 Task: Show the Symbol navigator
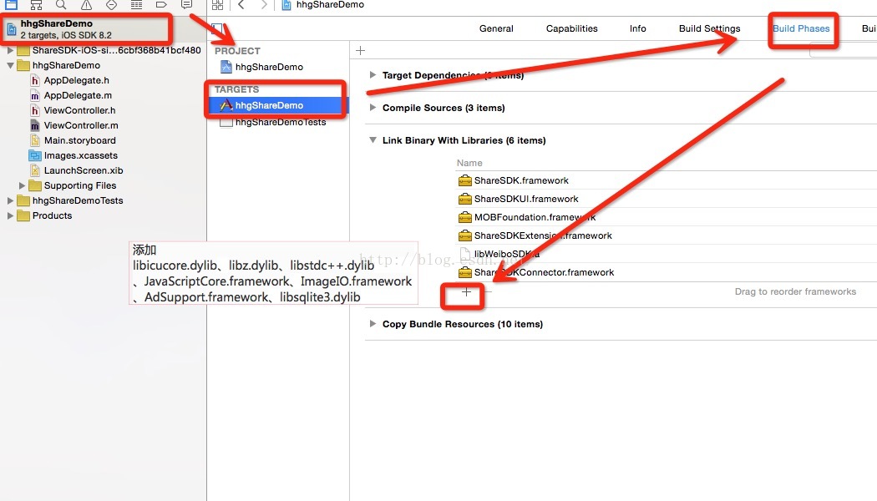[37, 4]
